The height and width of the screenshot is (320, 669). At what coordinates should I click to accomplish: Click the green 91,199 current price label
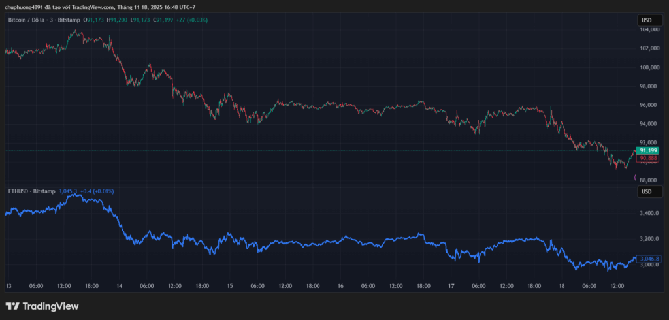tap(647, 151)
